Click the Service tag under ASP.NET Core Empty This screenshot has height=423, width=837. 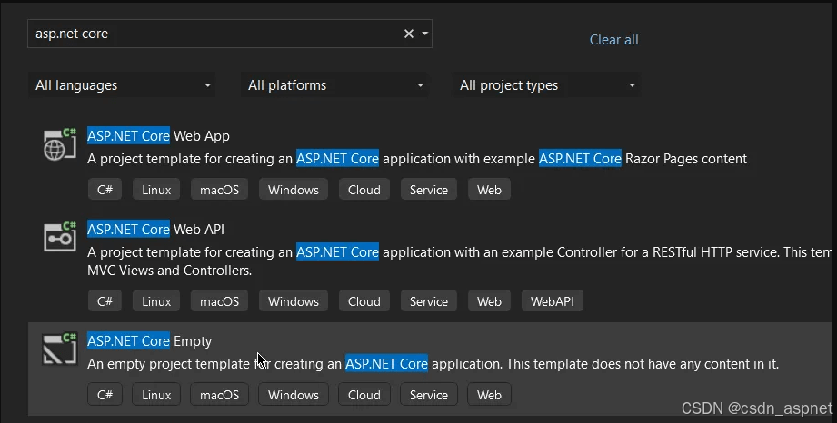429,395
